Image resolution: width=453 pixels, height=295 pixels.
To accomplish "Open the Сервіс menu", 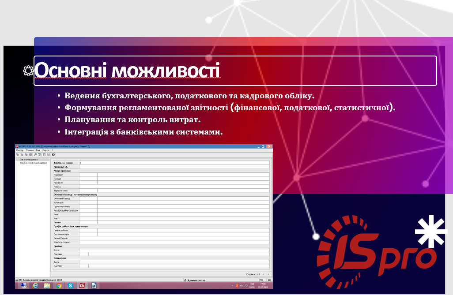I will click(x=45, y=150).
